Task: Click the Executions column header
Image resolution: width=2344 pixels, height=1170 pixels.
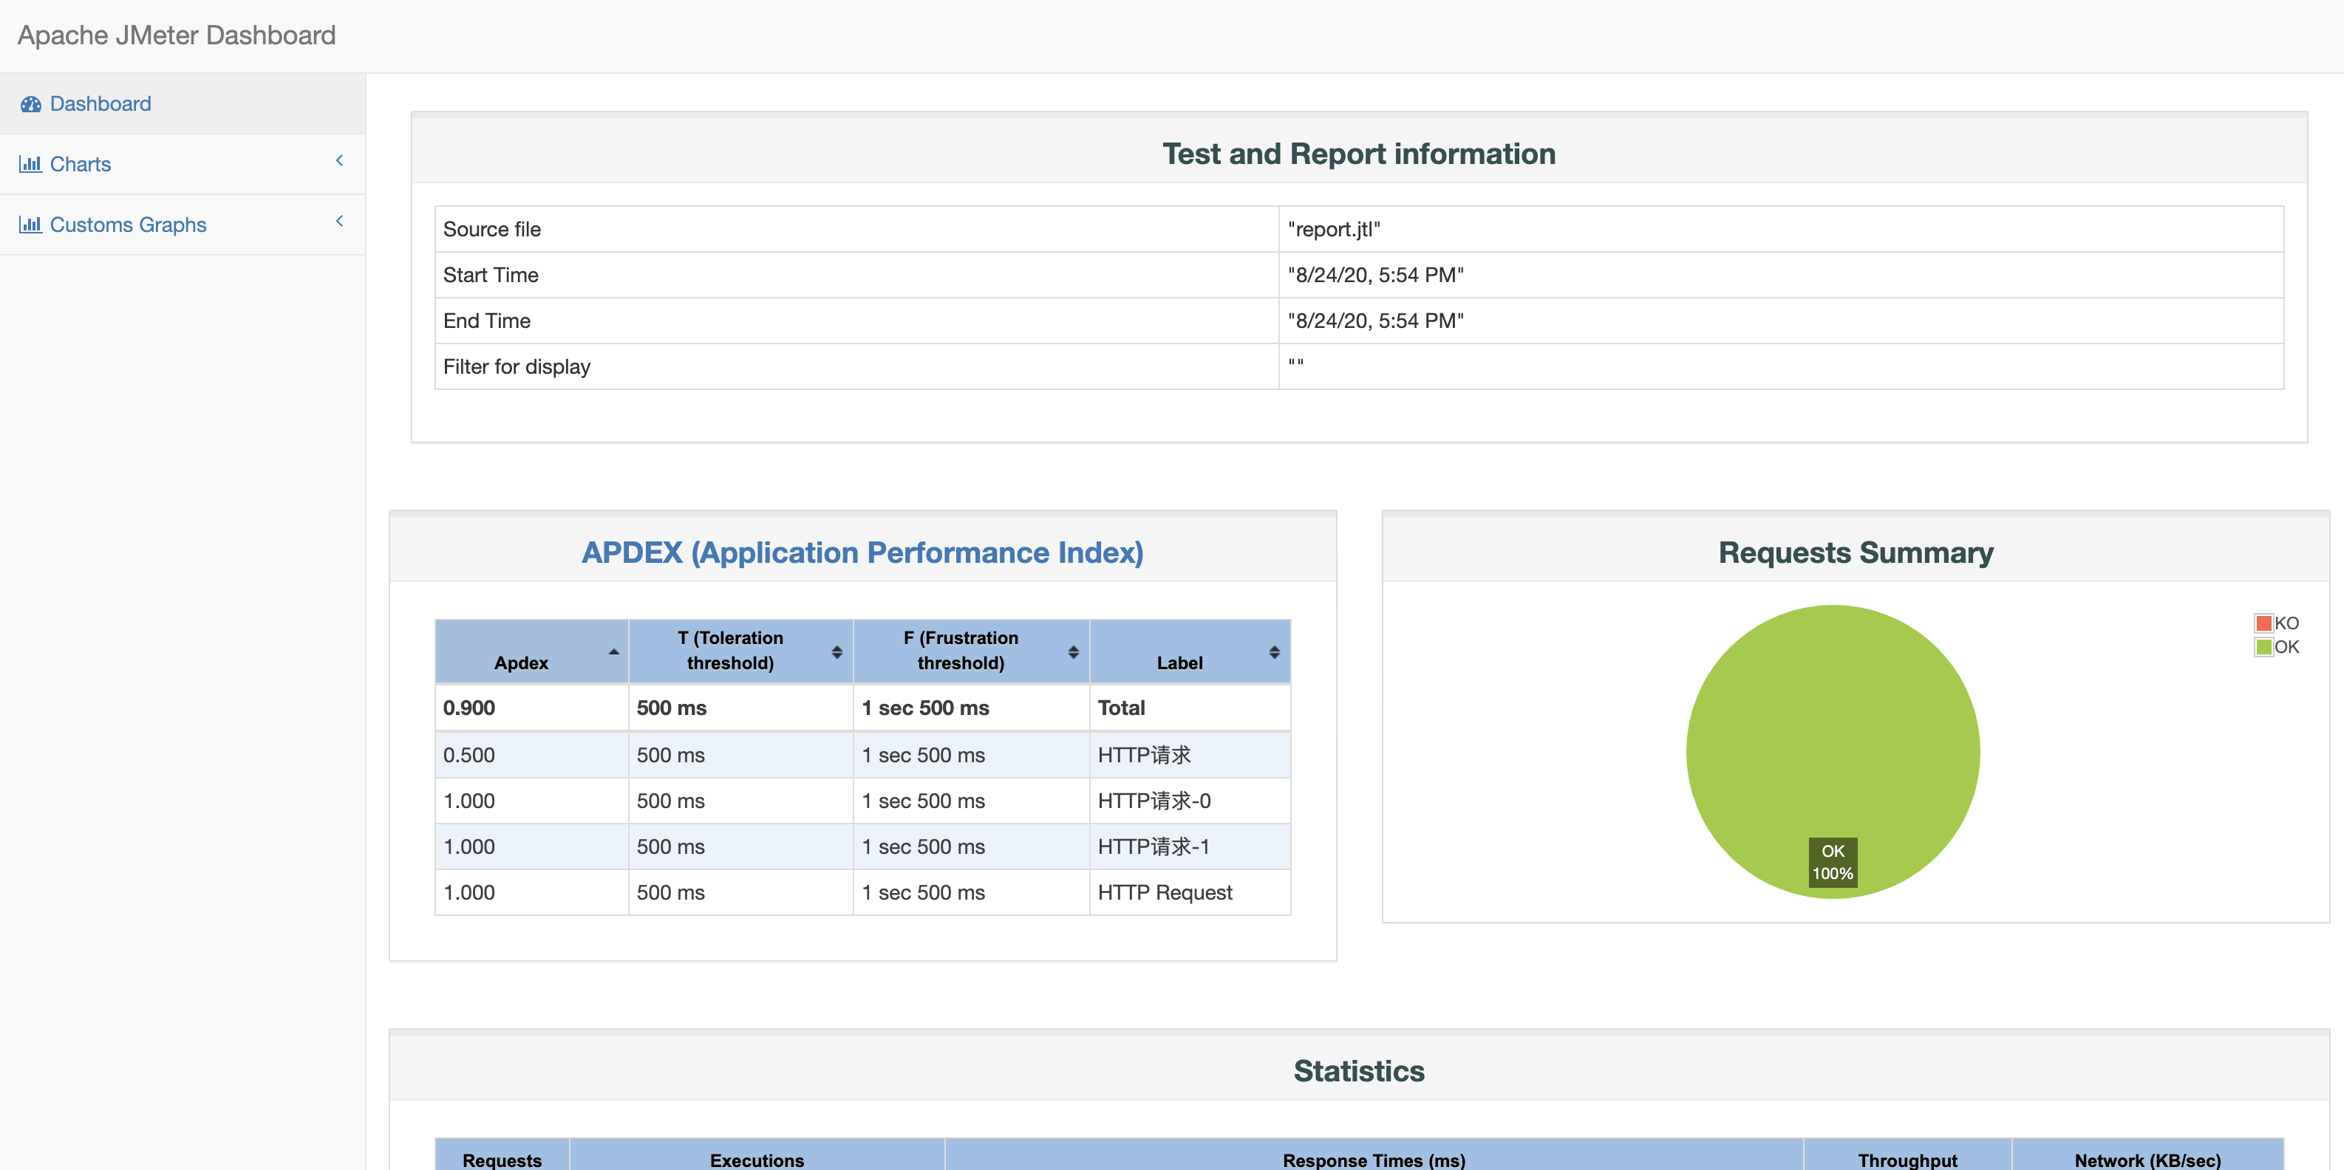Action: (756, 1159)
